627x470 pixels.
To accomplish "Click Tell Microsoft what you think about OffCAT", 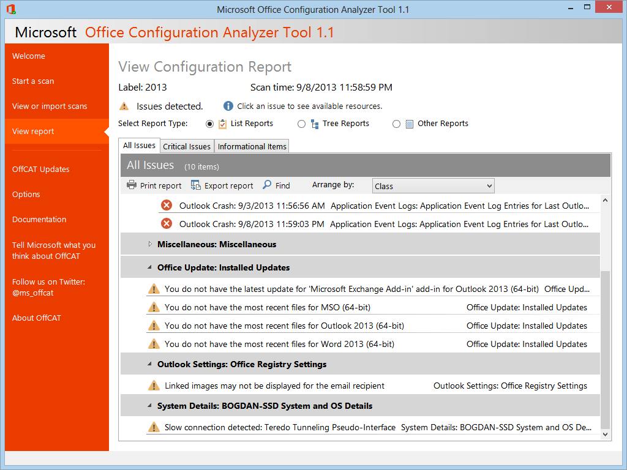I will [x=54, y=250].
